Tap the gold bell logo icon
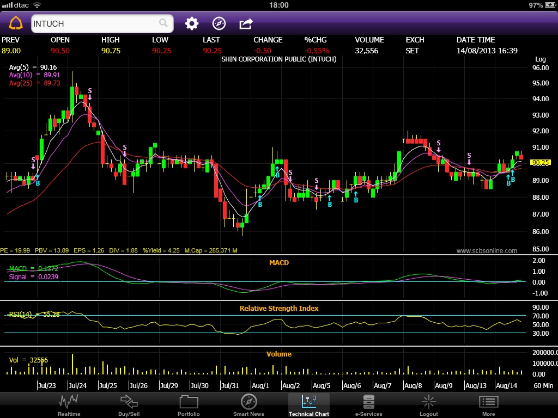This screenshot has width=558, height=418. click(x=15, y=23)
